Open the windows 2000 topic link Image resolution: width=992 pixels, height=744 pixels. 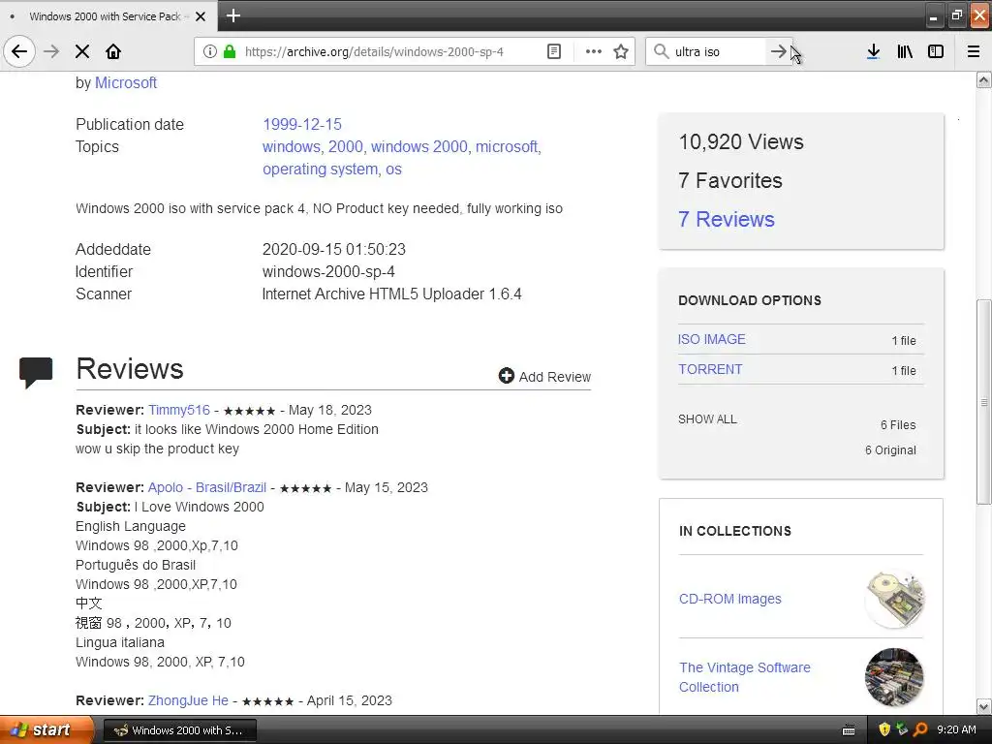tap(418, 147)
